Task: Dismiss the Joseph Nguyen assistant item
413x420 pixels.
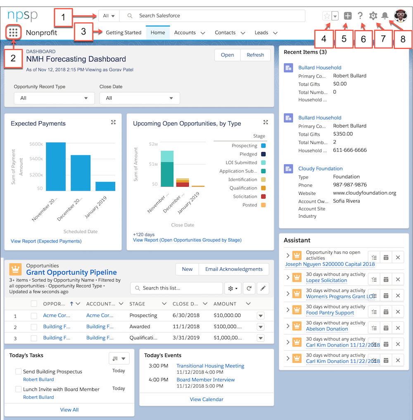Action: (398, 258)
